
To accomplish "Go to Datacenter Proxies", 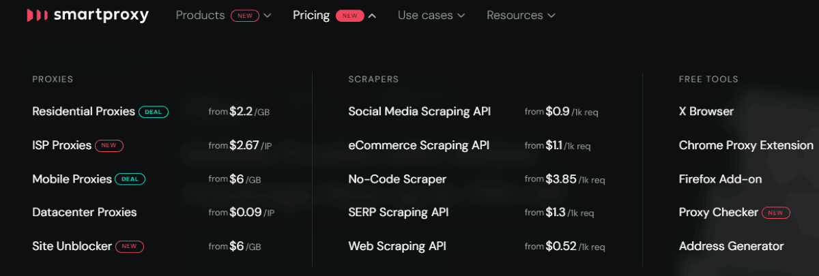I will 85,212.
